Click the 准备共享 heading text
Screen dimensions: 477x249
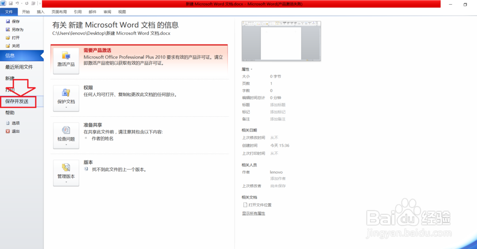pyautogui.click(x=93, y=125)
